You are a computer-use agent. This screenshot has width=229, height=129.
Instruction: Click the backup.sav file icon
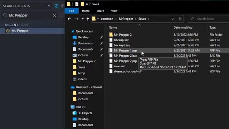pyautogui.click(x=111, y=40)
